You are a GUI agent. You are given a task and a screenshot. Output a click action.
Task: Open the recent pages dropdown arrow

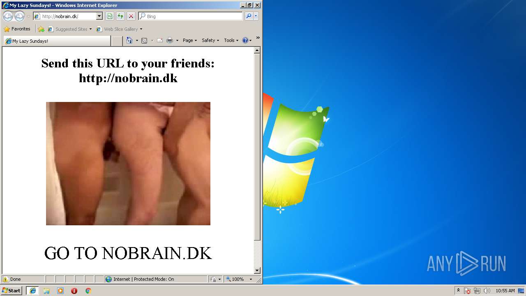[x=28, y=16]
